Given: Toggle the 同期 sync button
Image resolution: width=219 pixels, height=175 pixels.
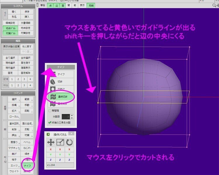Looking at the screenshot, I should 91,6.
